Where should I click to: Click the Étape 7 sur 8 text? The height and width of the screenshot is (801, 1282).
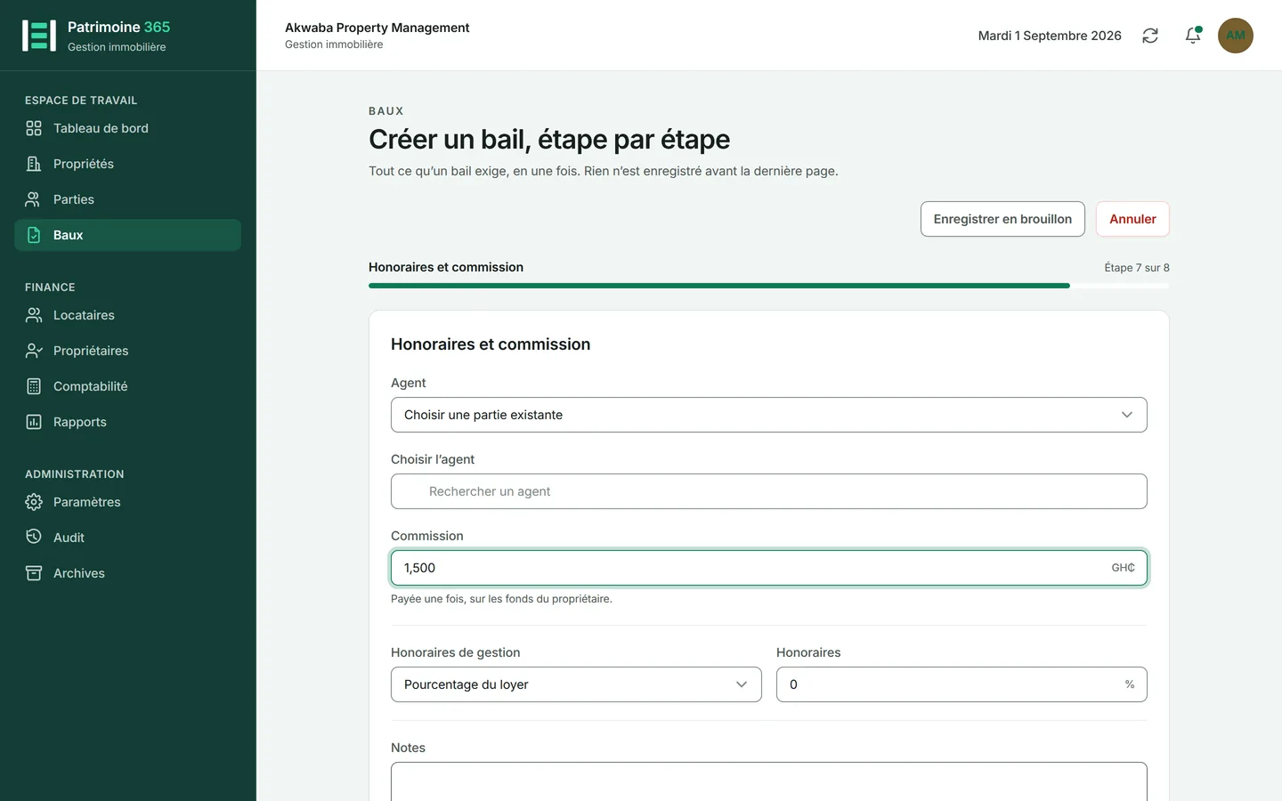pyautogui.click(x=1137, y=268)
